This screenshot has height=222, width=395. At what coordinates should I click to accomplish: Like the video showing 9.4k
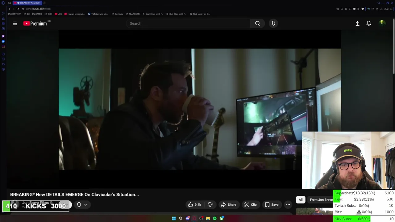194,205
